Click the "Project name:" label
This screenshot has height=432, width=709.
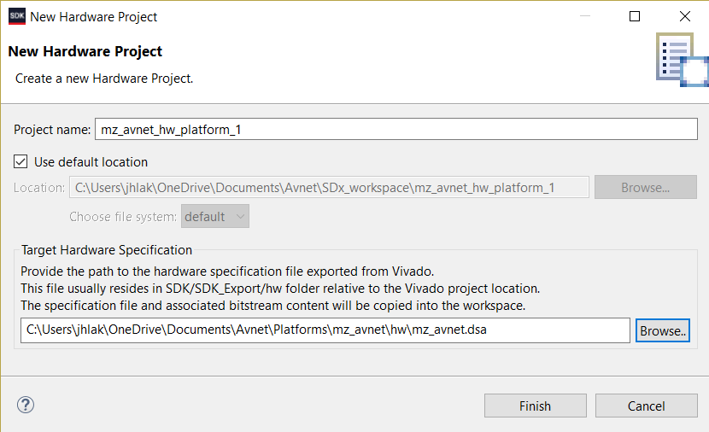pyautogui.click(x=52, y=130)
